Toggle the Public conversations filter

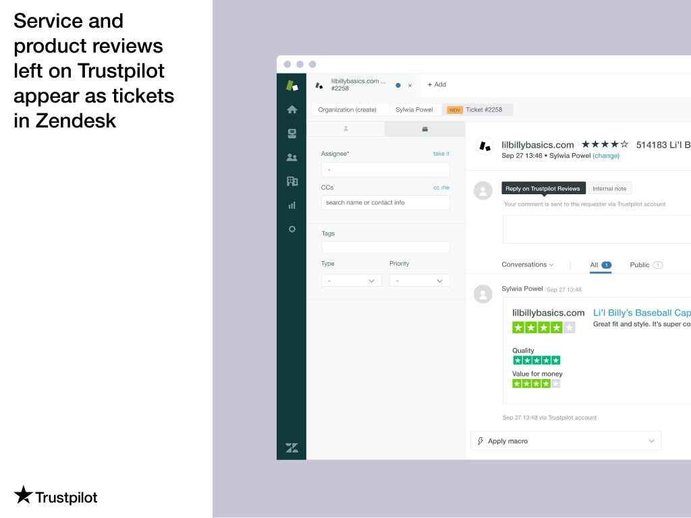pos(645,264)
